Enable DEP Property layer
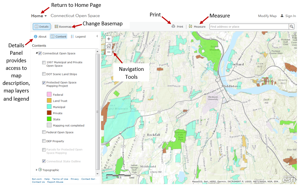The width and height of the screenshot is (303, 190). [44, 141]
